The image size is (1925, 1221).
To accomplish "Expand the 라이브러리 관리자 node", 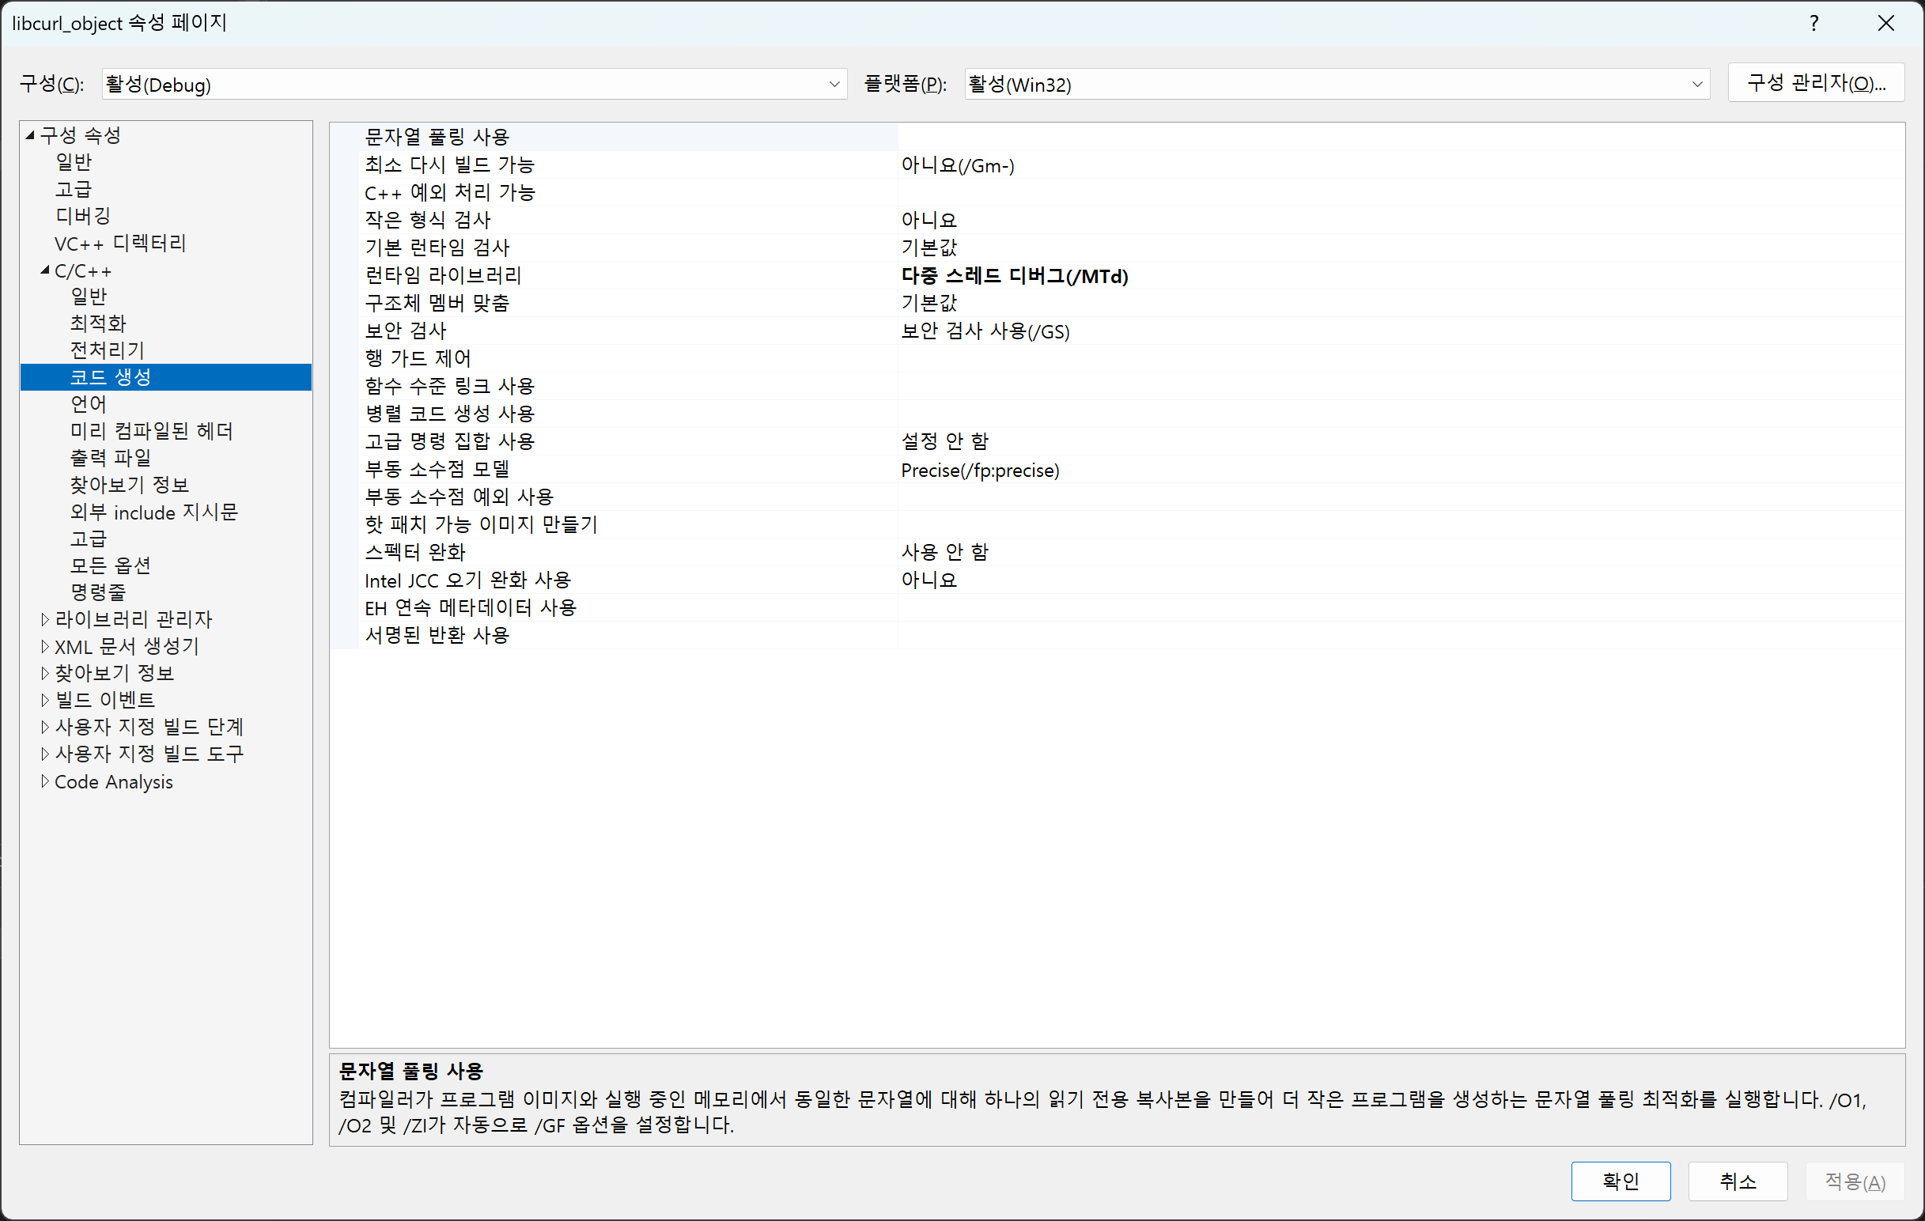I will point(45,619).
